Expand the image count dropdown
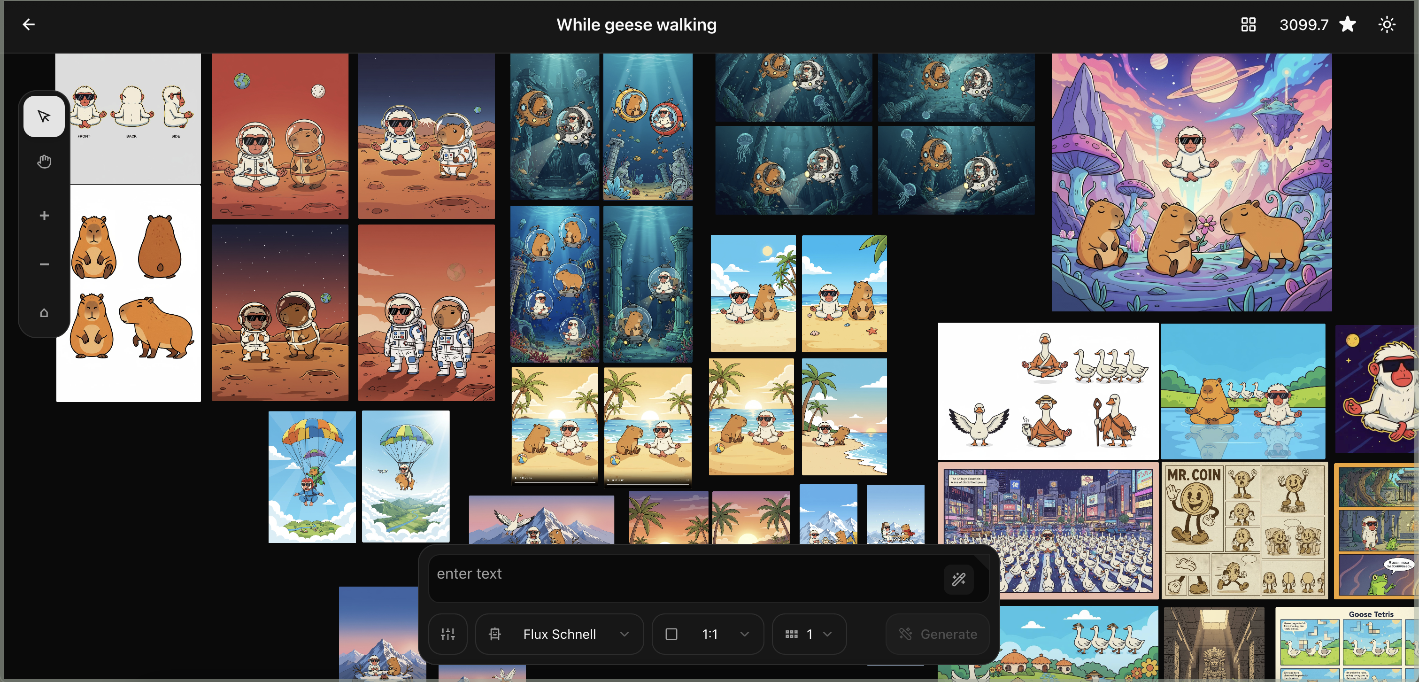The image size is (1419, 682). point(809,634)
